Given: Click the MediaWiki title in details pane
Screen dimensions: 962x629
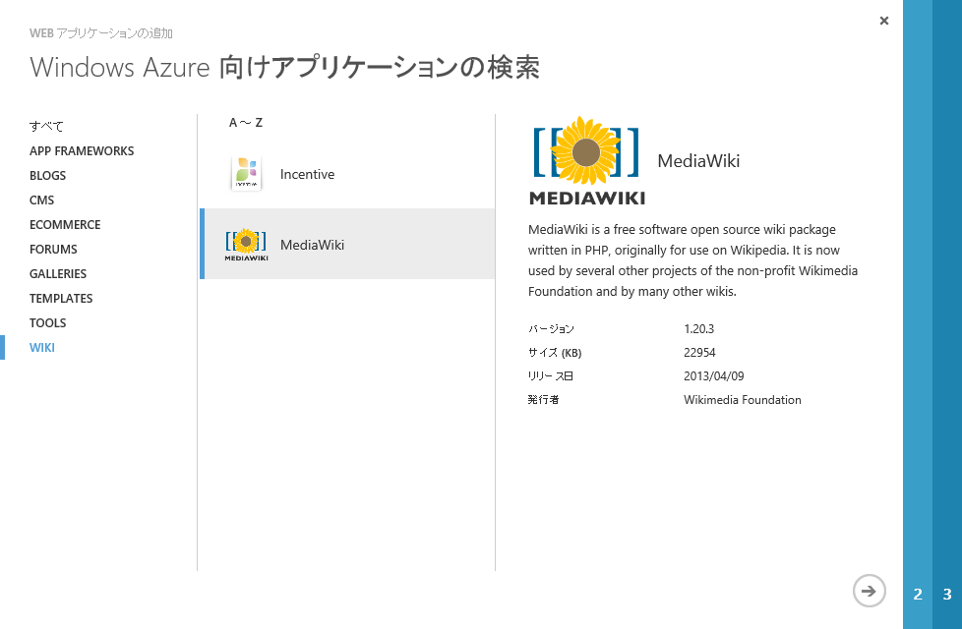Looking at the screenshot, I should [698, 160].
